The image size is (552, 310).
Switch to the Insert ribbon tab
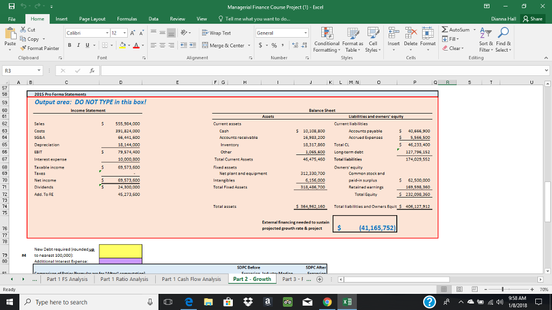click(61, 19)
